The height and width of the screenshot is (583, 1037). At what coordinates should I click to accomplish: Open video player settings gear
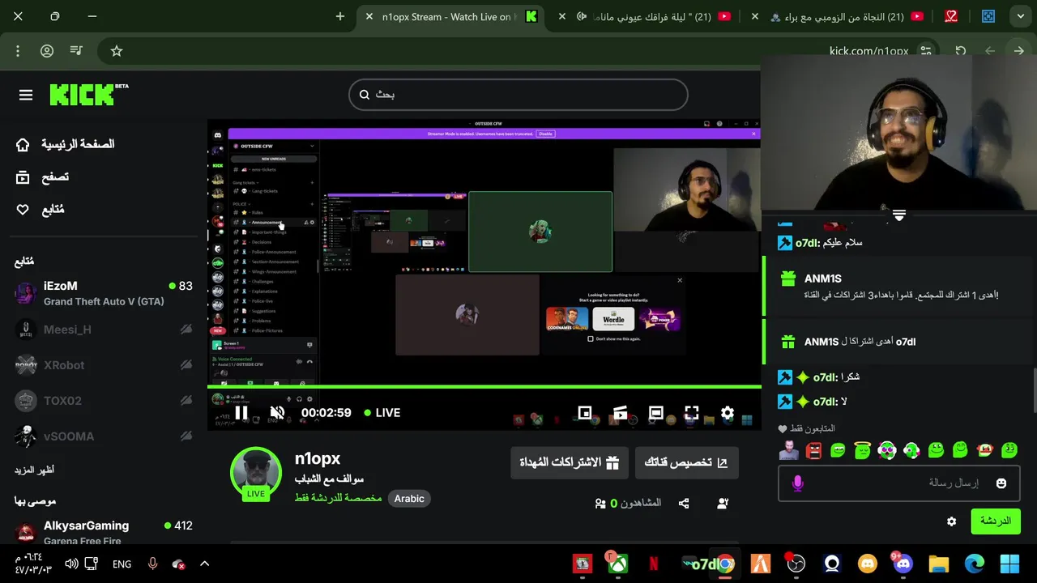click(728, 413)
